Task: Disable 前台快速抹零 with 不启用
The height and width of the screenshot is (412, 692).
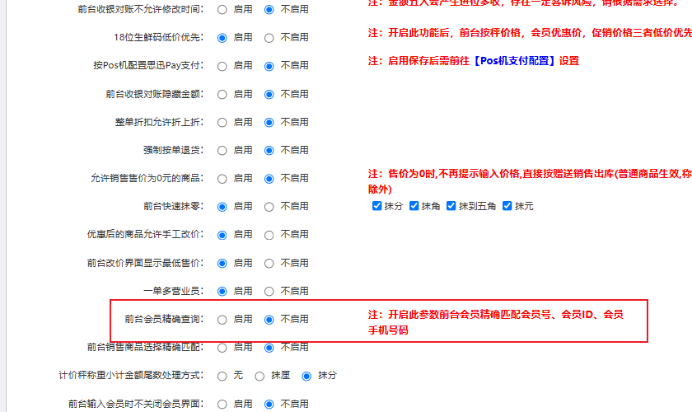Action: click(x=269, y=207)
